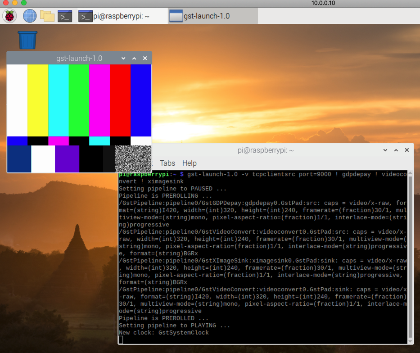This screenshot has height=353, width=420.
Task: Maximize the gst-launch-1.0 video window
Action: [134, 58]
